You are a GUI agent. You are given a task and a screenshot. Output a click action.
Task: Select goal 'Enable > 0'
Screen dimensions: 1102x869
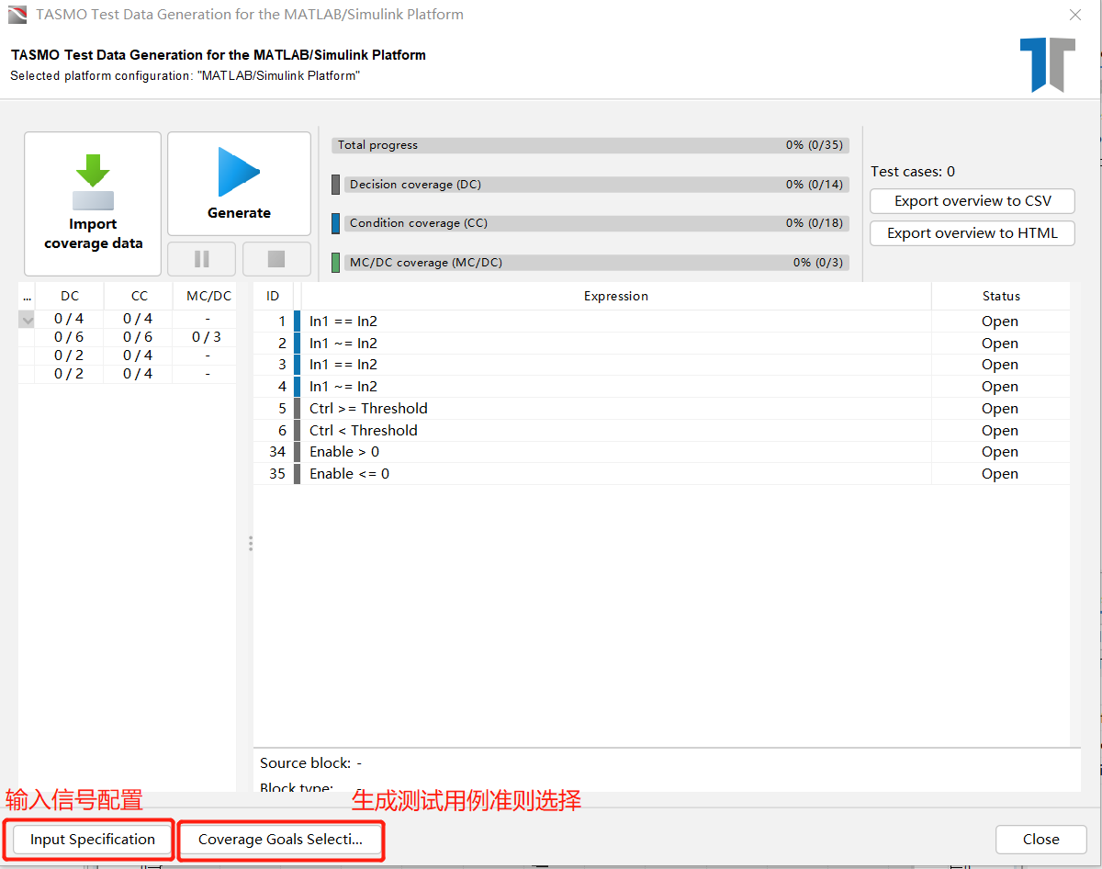pos(661,452)
